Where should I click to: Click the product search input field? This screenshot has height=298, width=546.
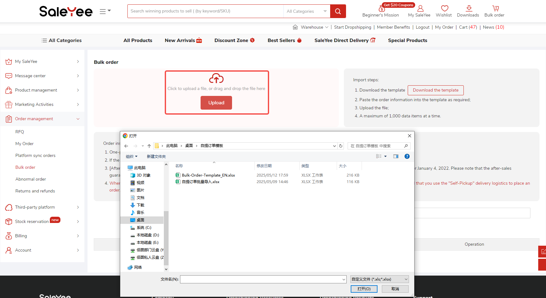[206, 11]
